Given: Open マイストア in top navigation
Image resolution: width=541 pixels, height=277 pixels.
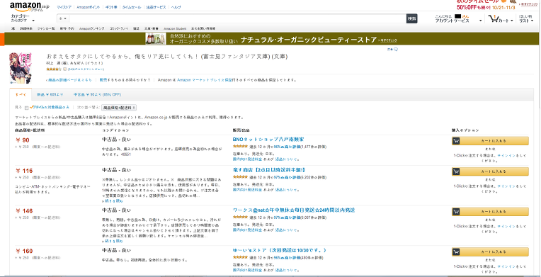Looking at the screenshot, I should 64,7.
